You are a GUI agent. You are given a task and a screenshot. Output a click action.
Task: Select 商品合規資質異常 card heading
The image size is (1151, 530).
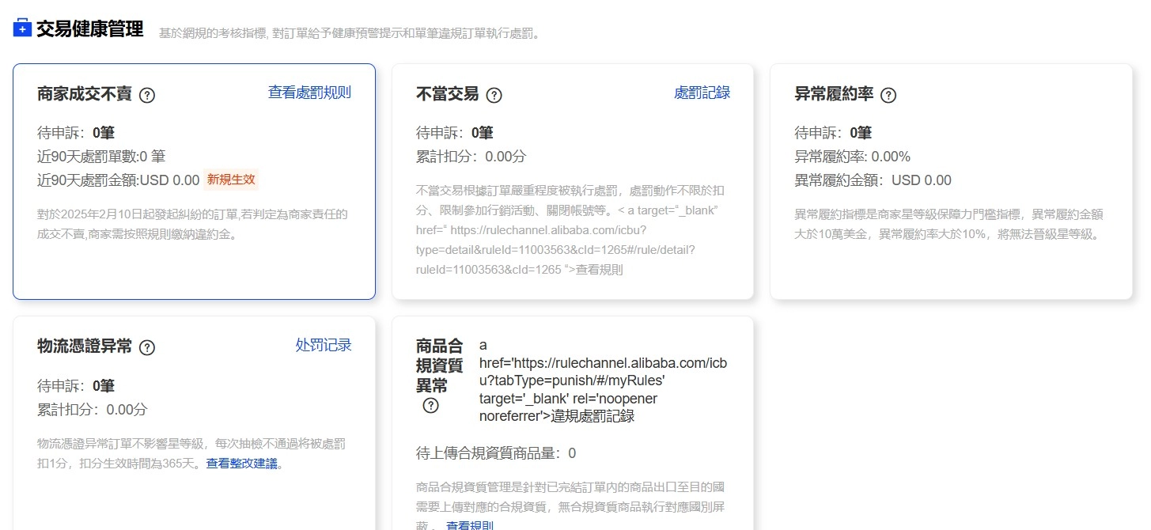(439, 365)
